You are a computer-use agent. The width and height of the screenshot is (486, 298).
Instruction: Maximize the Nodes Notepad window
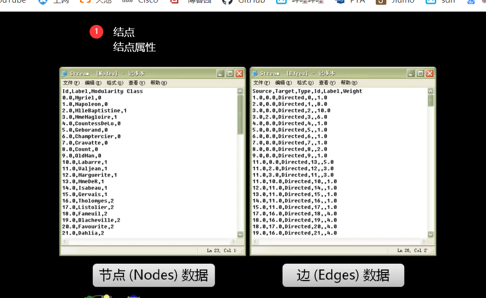230,74
